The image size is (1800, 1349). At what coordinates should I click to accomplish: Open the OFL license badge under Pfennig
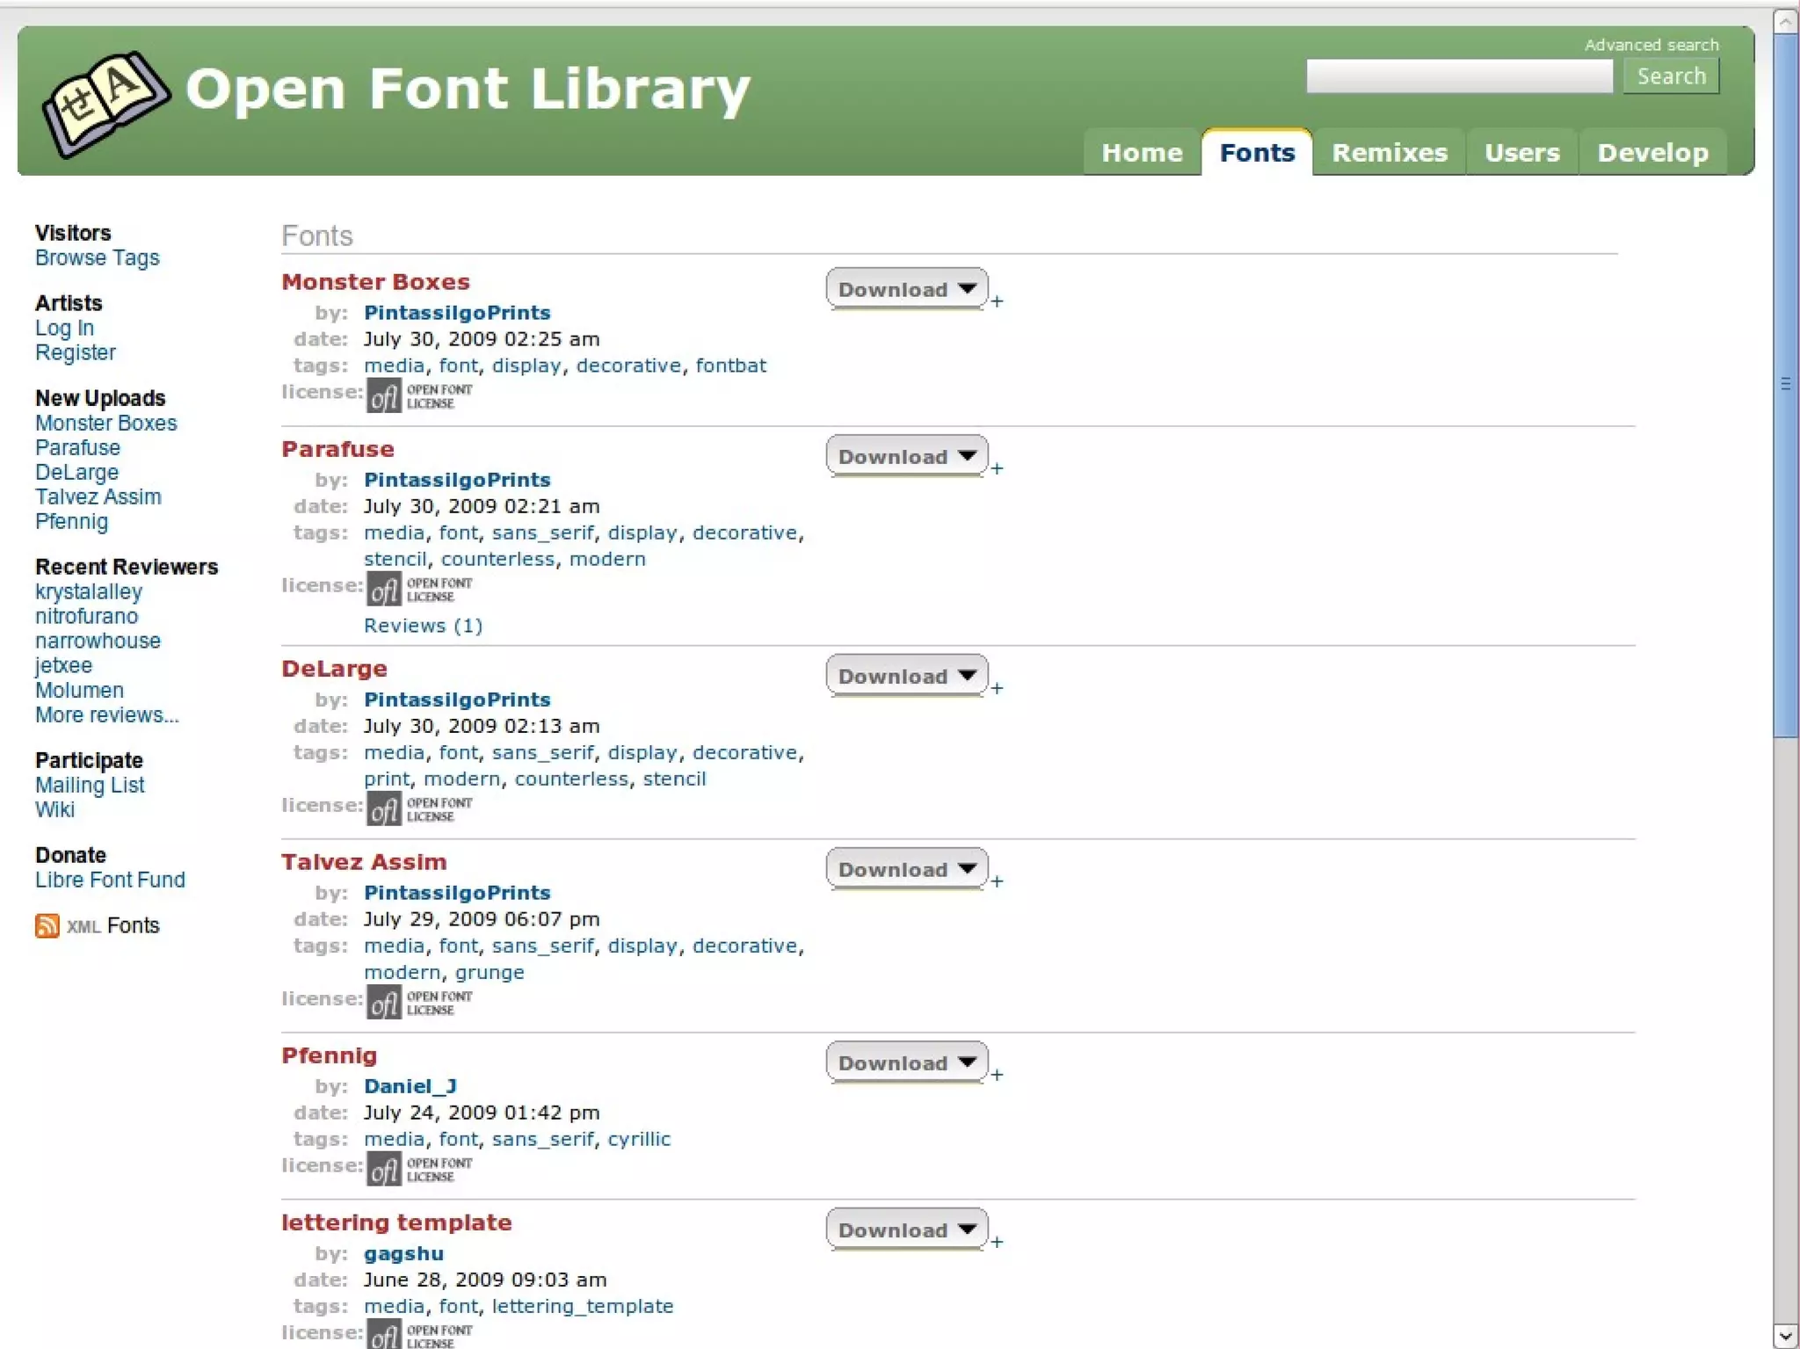tap(419, 1170)
